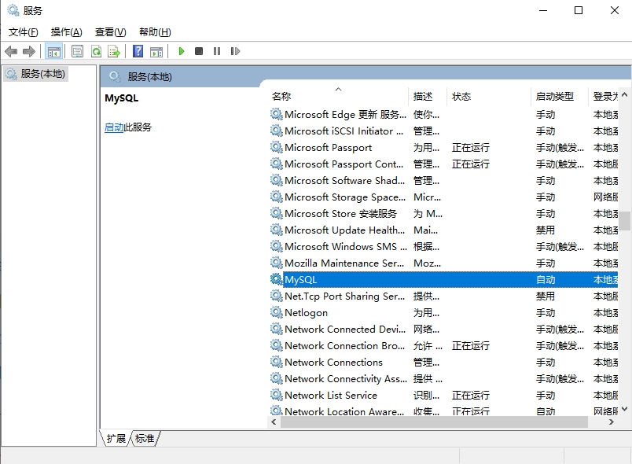Open the blue Help question mark icon

(x=138, y=51)
